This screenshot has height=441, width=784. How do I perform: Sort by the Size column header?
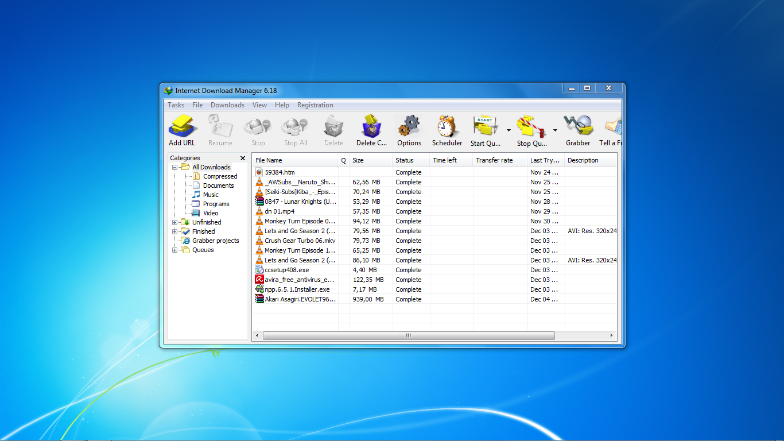pos(371,160)
